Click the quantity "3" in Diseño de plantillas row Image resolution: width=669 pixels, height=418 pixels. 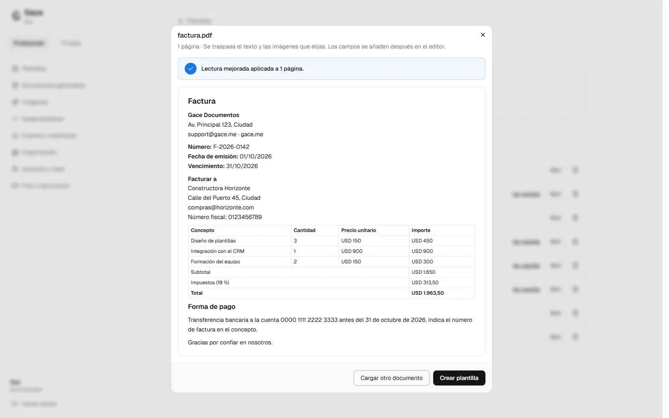pos(295,241)
